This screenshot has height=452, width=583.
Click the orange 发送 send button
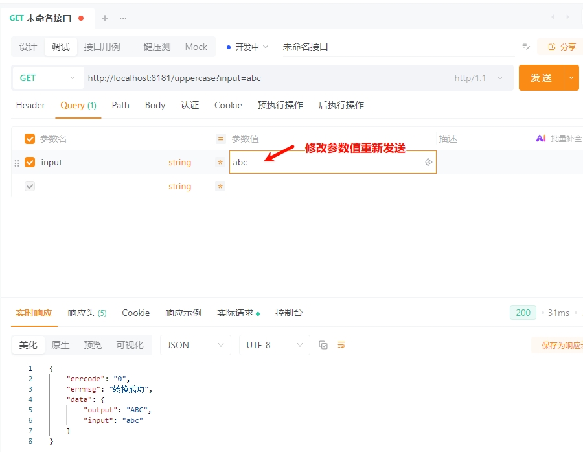tap(541, 78)
